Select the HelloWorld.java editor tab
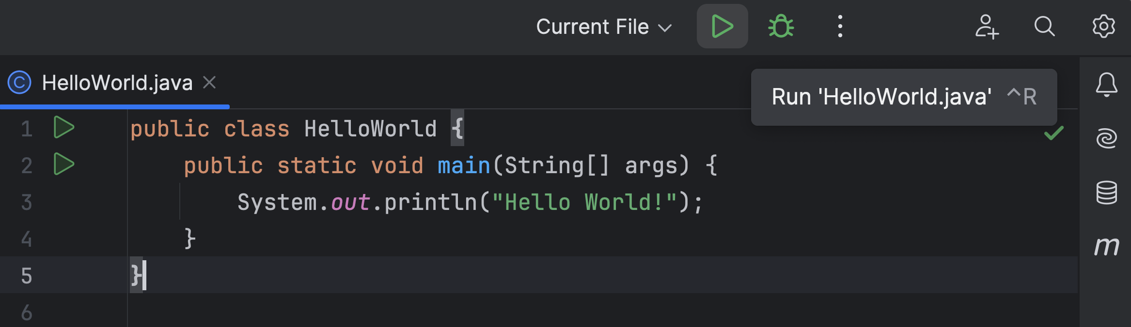This screenshot has width=1131, height=327. pos(117,83)
